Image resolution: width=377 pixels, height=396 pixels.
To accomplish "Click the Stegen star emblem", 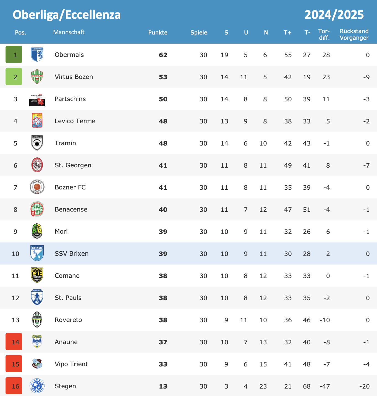I will pyautogui.click(x=37, y=386).
